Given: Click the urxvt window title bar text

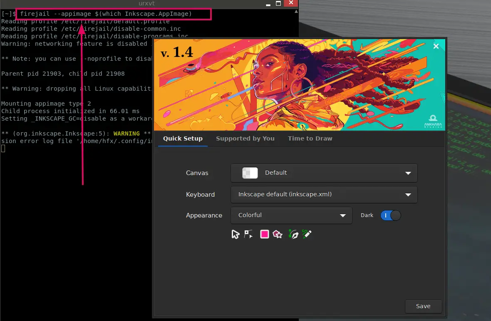Looking at the screenshot, I should pyautogui.click(x=146, y=3).
